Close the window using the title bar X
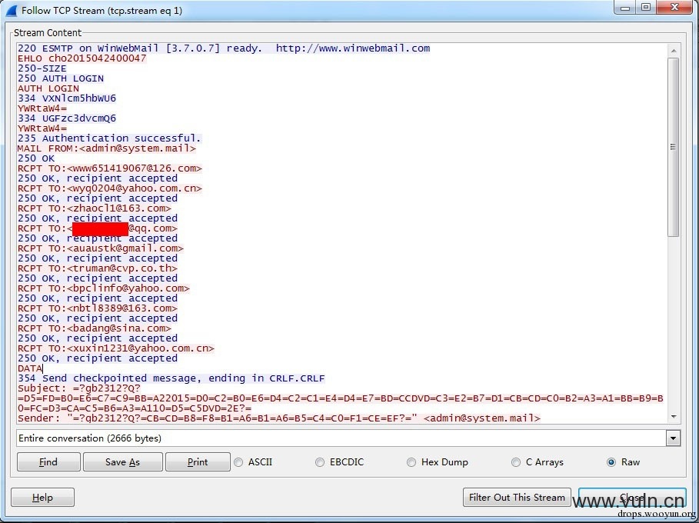 675,8
